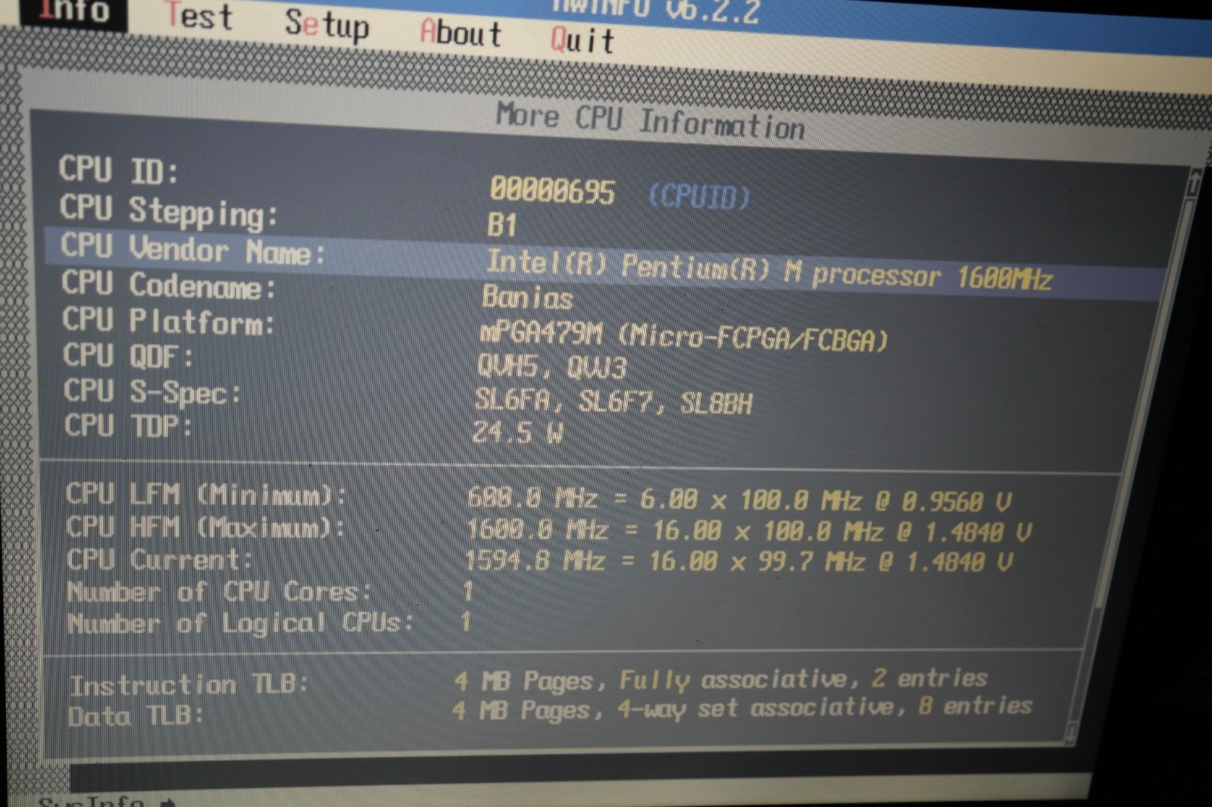The width and height of the screenshot is (1212, 807).
Task: Select the current value starting '1594.8 MHz'
Action: coord(739,562)
